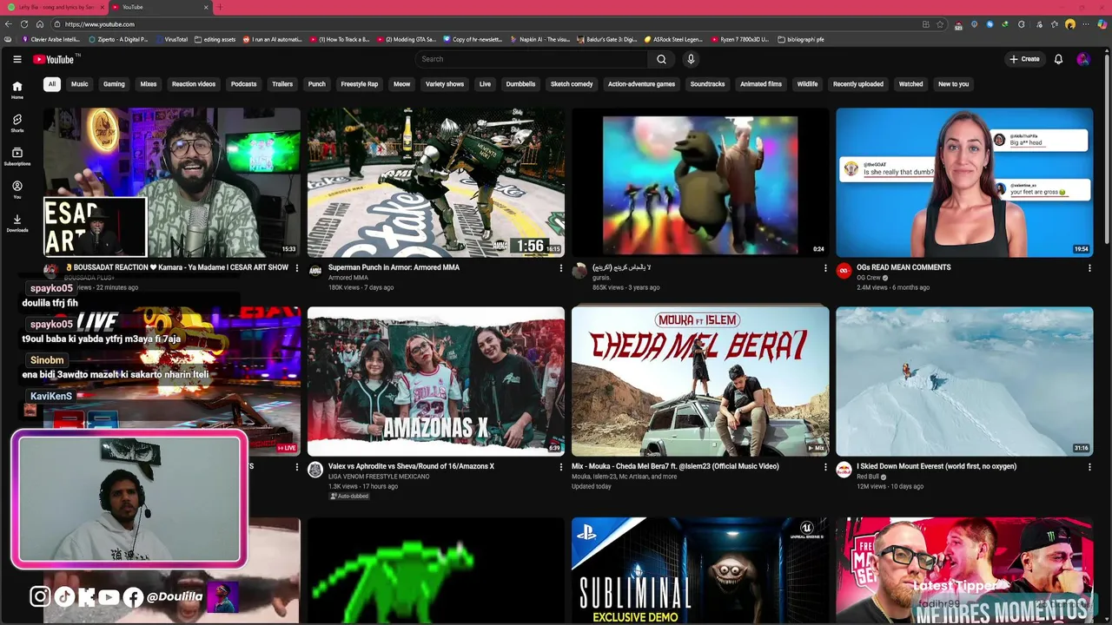Click the OG Crew channel avatar

click(844, 271)
